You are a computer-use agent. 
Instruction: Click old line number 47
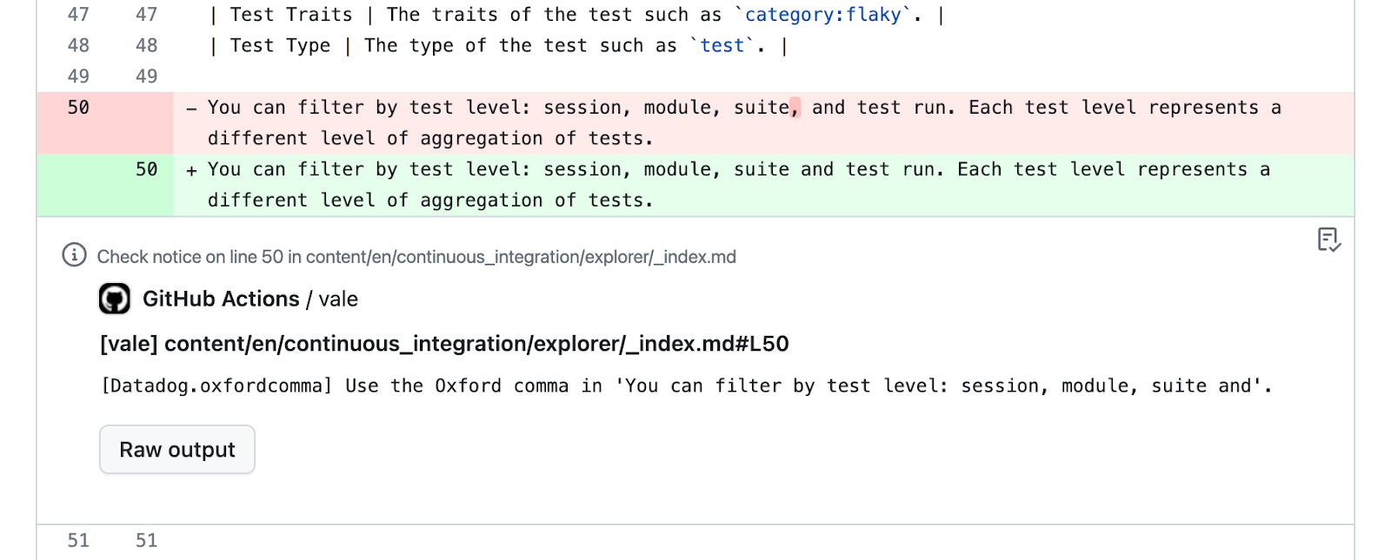78,15
